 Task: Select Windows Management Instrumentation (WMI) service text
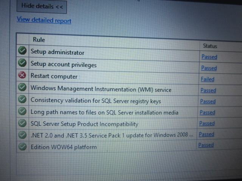tap(101, 89)
